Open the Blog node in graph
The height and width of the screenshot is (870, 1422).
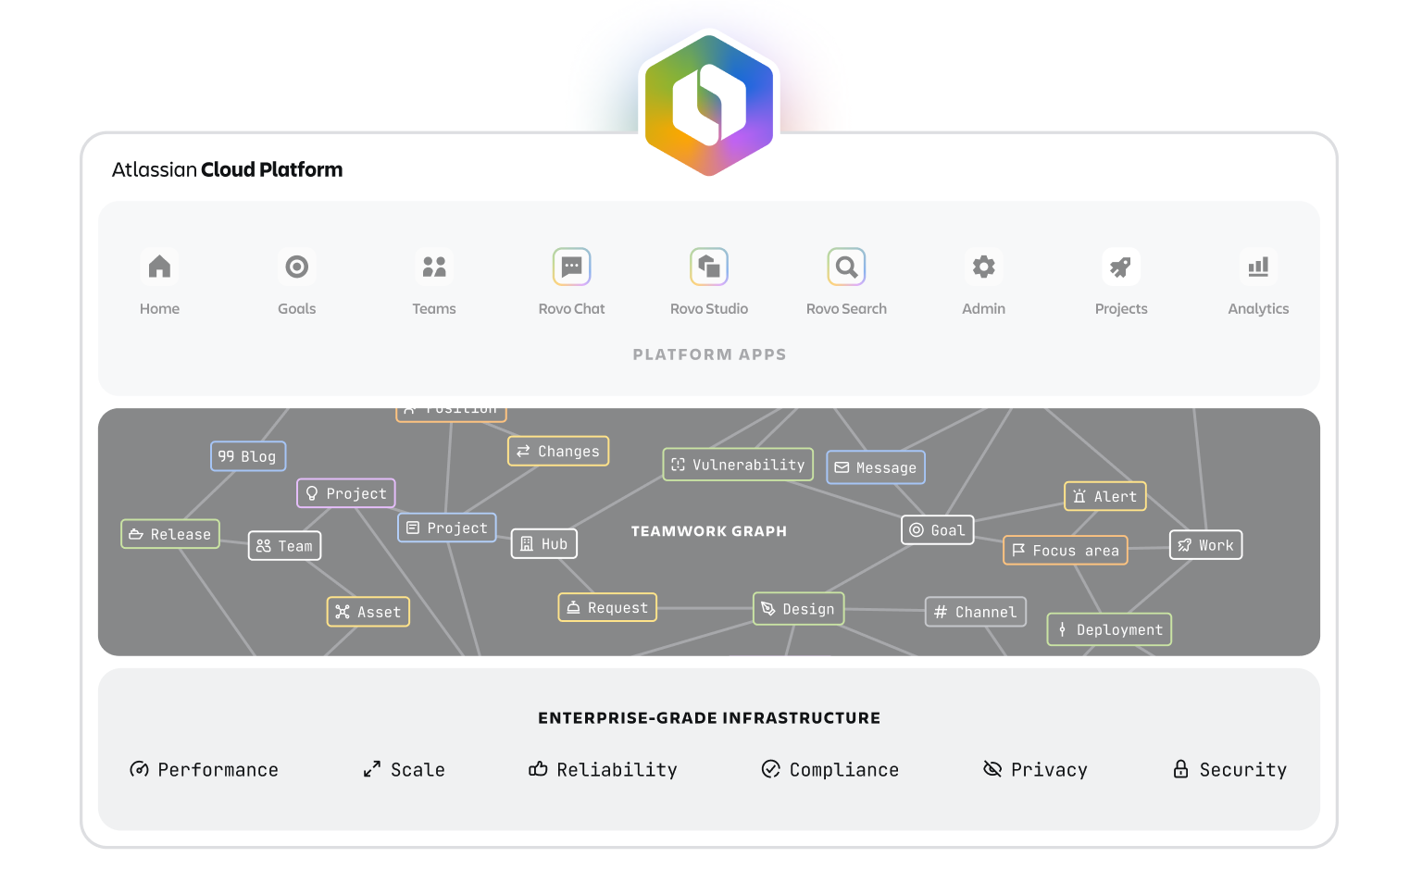pos(248,456)
